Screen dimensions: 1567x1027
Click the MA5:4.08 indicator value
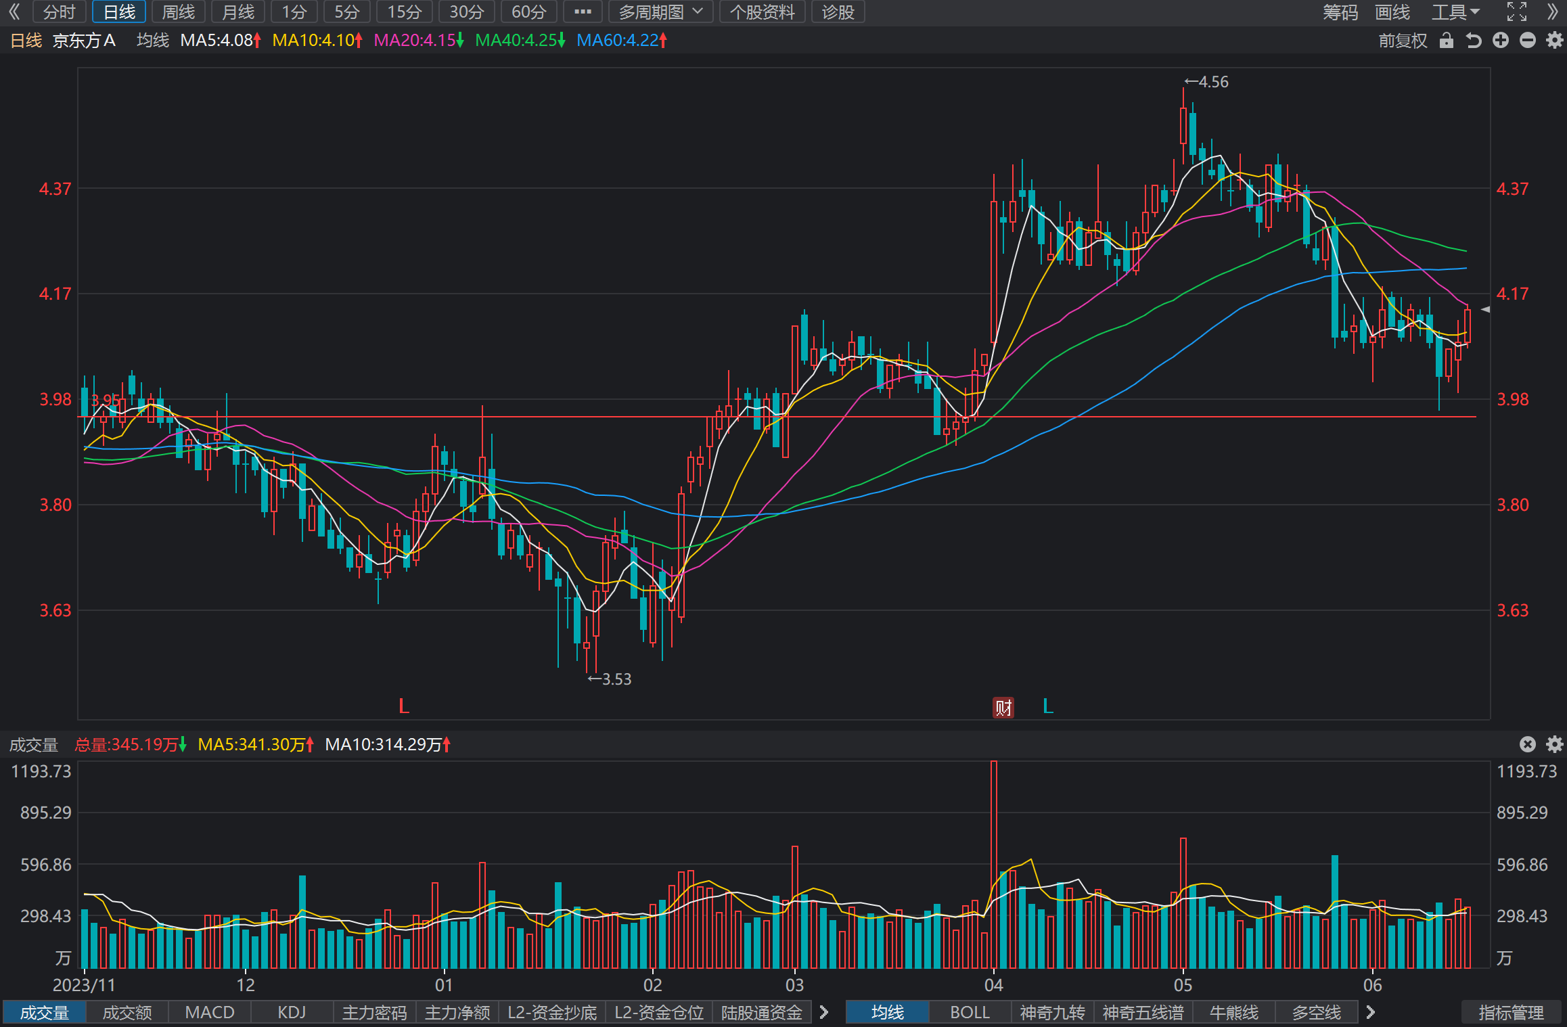[x=221, y=41]
